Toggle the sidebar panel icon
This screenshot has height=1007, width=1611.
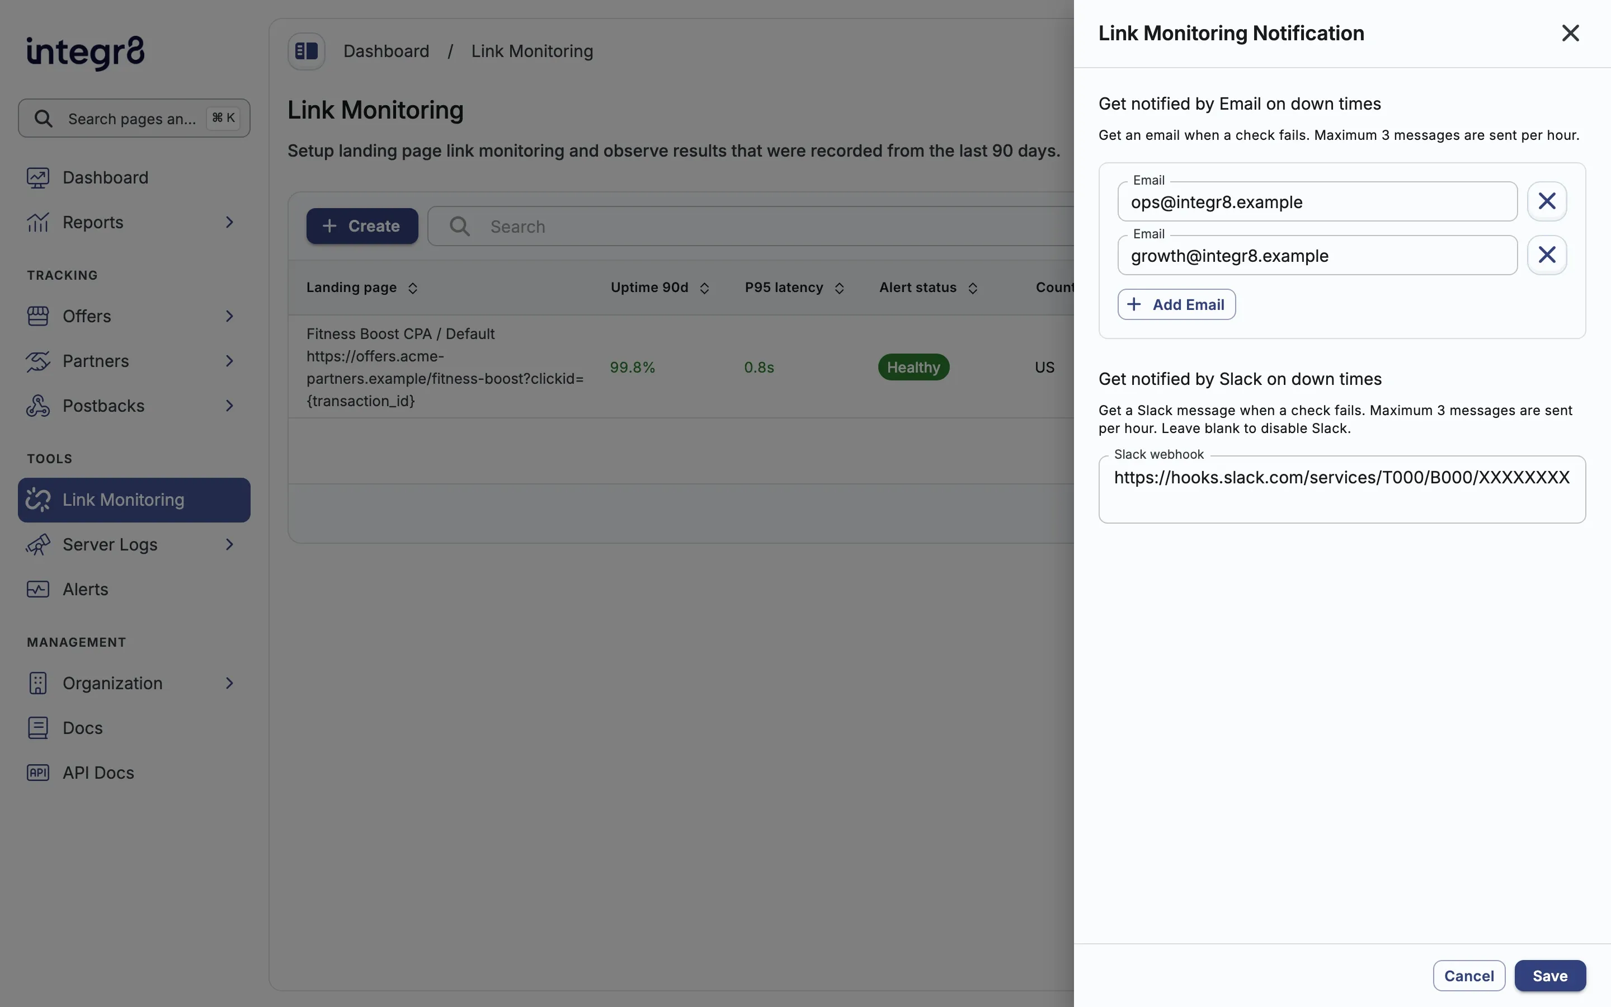tap(306, 51)
